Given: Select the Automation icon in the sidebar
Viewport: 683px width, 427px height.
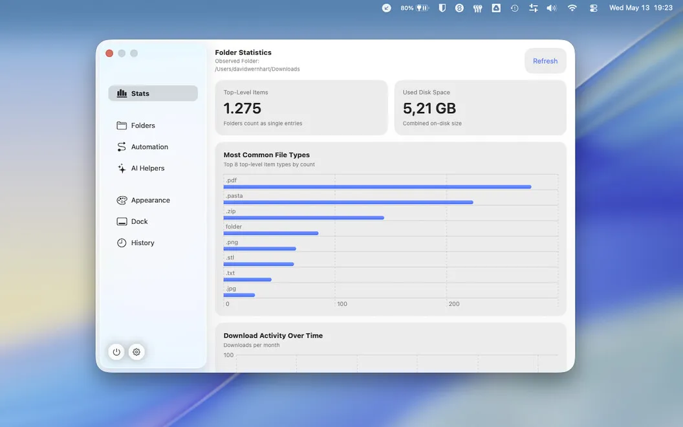Looking at the screenshot, I should pyautogui.click(x=122, y=147).
